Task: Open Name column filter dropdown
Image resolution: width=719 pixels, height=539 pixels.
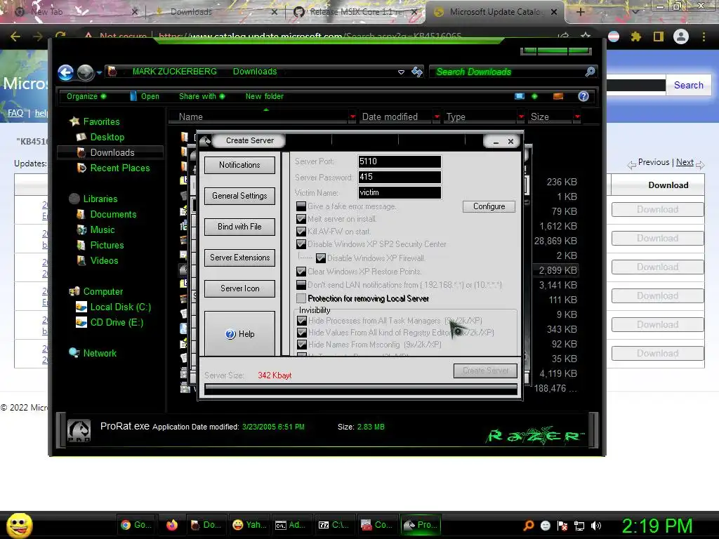Action: click(x=352, y=117)
